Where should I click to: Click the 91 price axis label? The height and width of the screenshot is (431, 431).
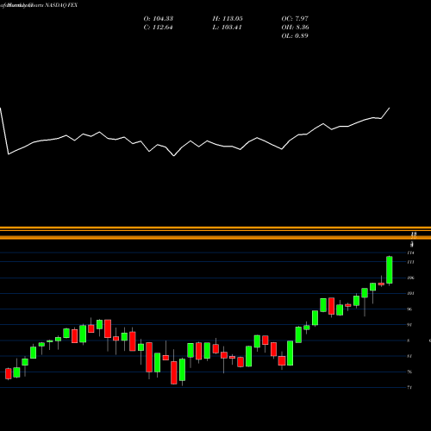pos(409,325)
